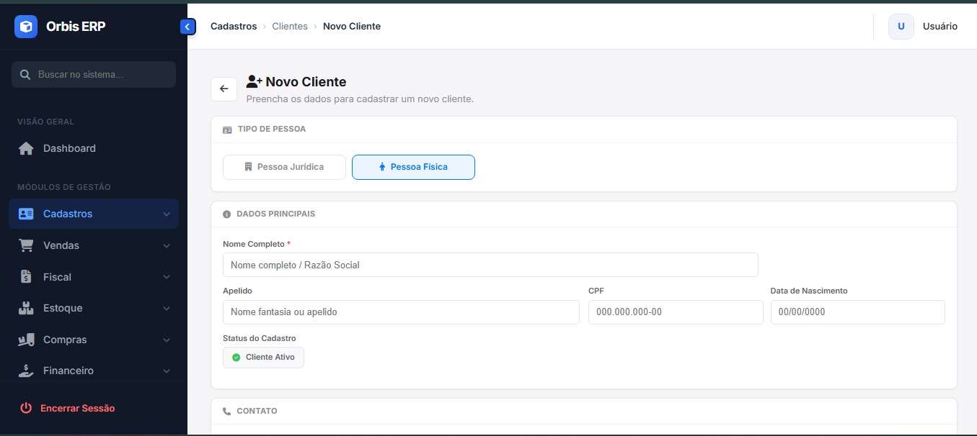The height and width of the screenshot is (436, 977).
Task: Click the user avatar badge labeled U
Action: 901,27
